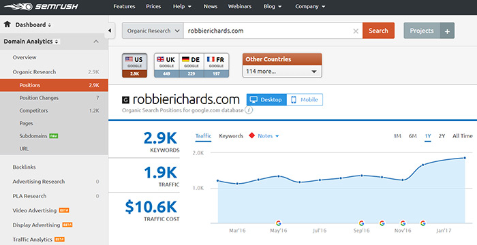Expand the Notes dropdown on chart
Image resolution: width=477 pixels, height=245 pixels.
click(x=268, y=136)
